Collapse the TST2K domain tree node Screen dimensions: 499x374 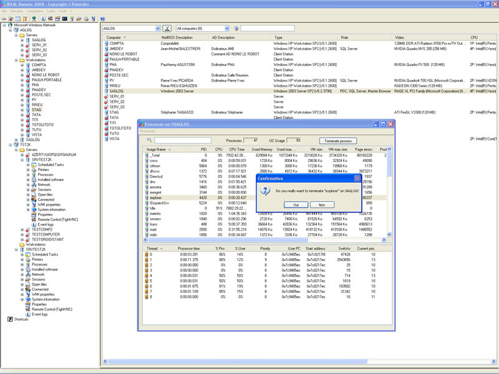tap(10, 145)
